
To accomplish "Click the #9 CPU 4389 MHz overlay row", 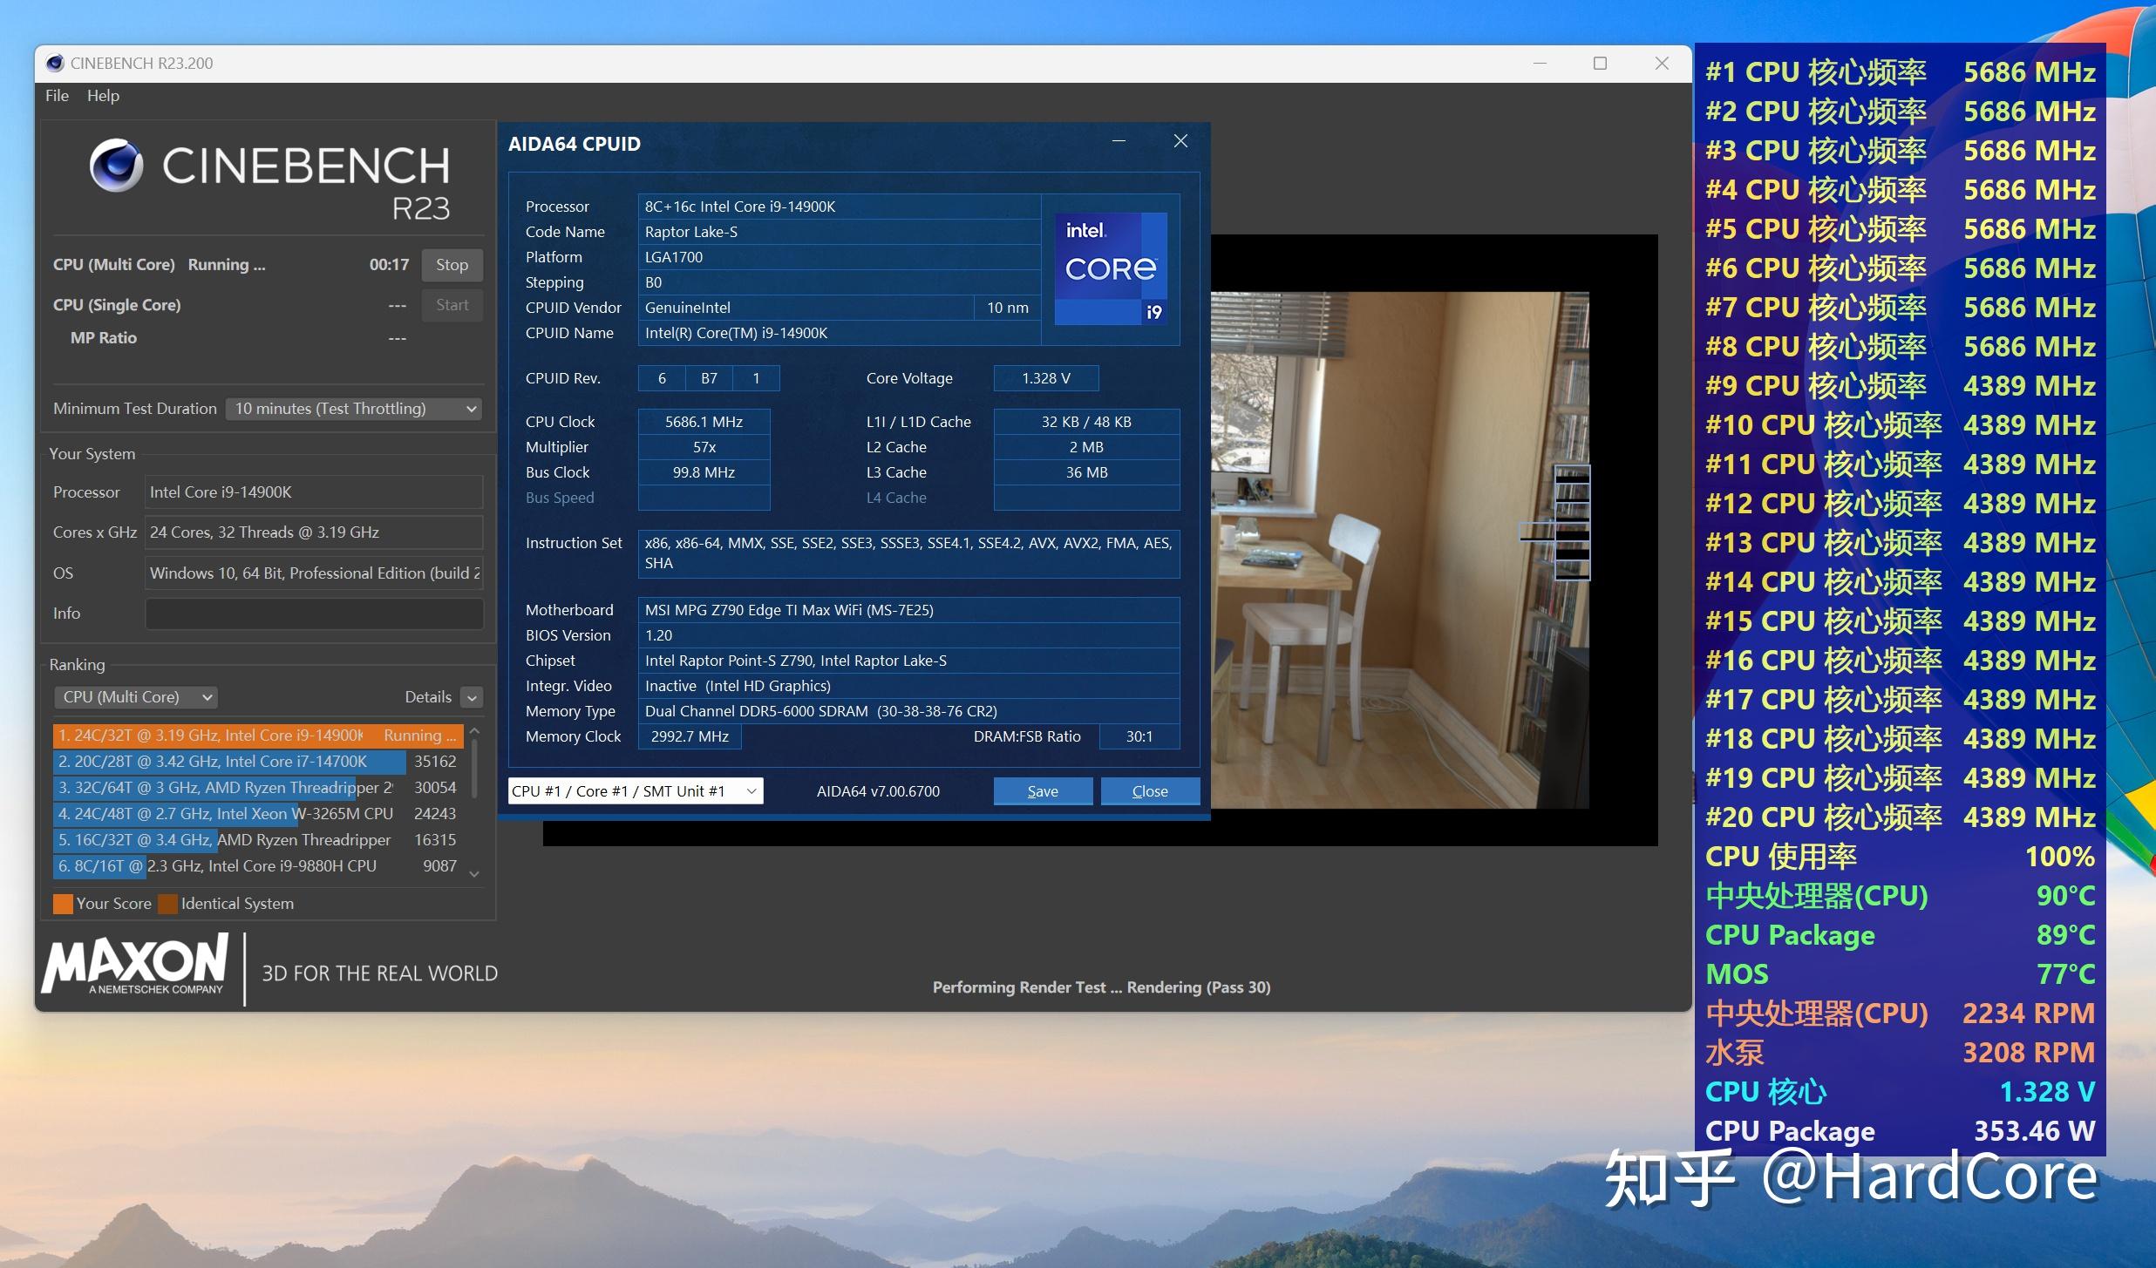I will click(1901, 385).
